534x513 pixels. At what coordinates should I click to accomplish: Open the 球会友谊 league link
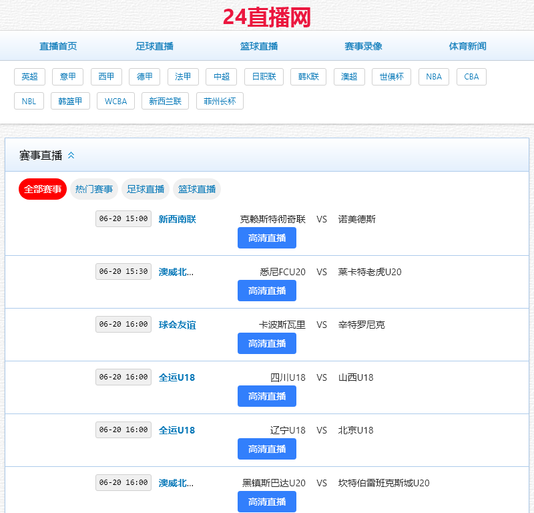pyautogui.click(x=178, y=325)
